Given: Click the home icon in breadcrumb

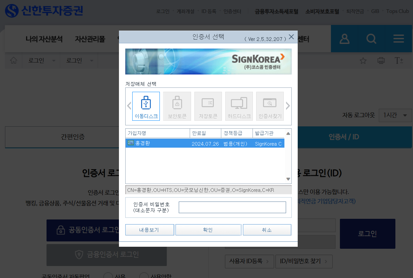Looking at the screenshot, I should (14, 61).
